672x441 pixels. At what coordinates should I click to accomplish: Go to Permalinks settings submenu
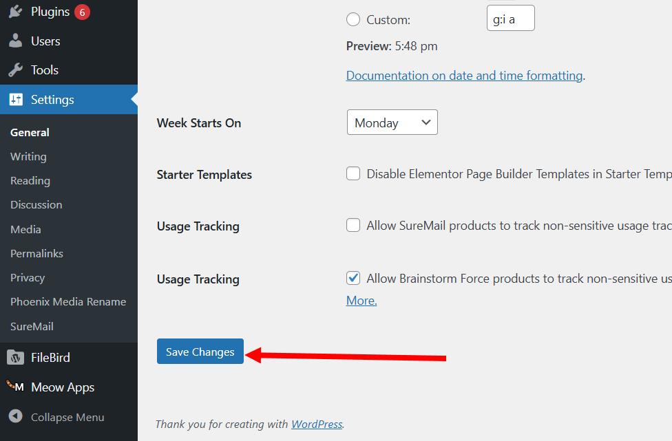point(36,253)
